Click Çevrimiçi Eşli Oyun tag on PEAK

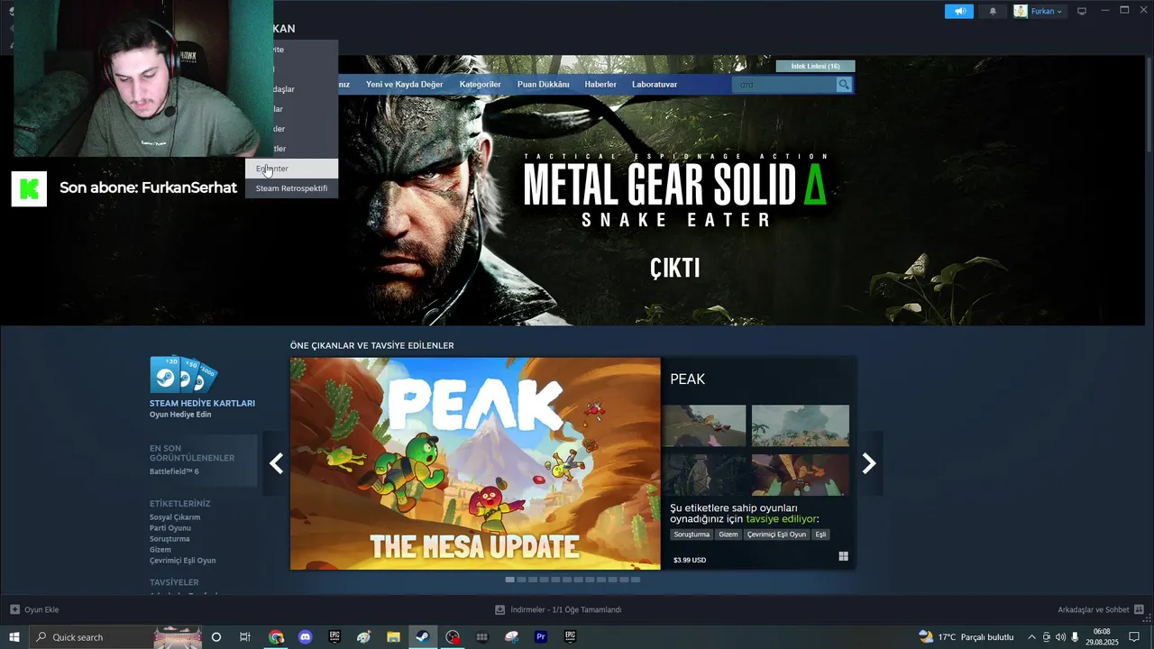coord(776,535)
